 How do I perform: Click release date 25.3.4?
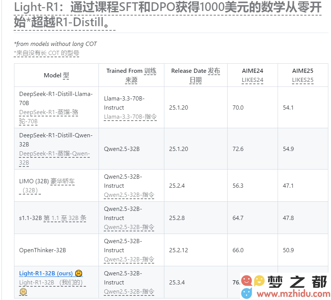177,283
